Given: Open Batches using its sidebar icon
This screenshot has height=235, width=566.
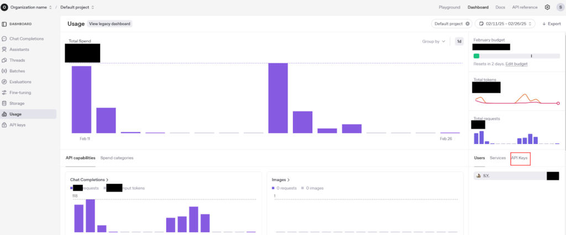Looking at the screenshot, I should click(4, 71).
